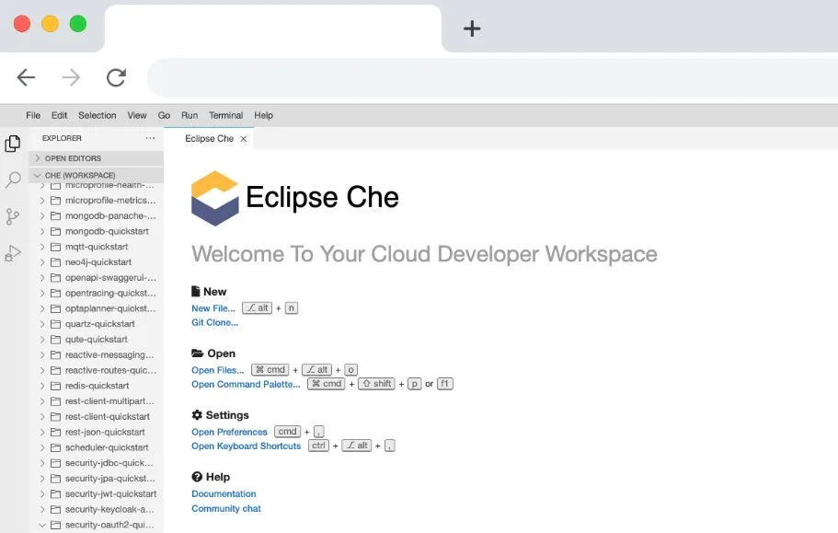Image resolution: width=838 pixels, height=533 pixels.
Task: Open the Explorer view in activity bar
Action: [x=13, y=144]
